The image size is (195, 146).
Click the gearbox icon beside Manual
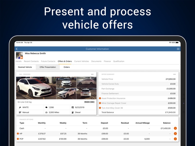(x=20, y=112)
